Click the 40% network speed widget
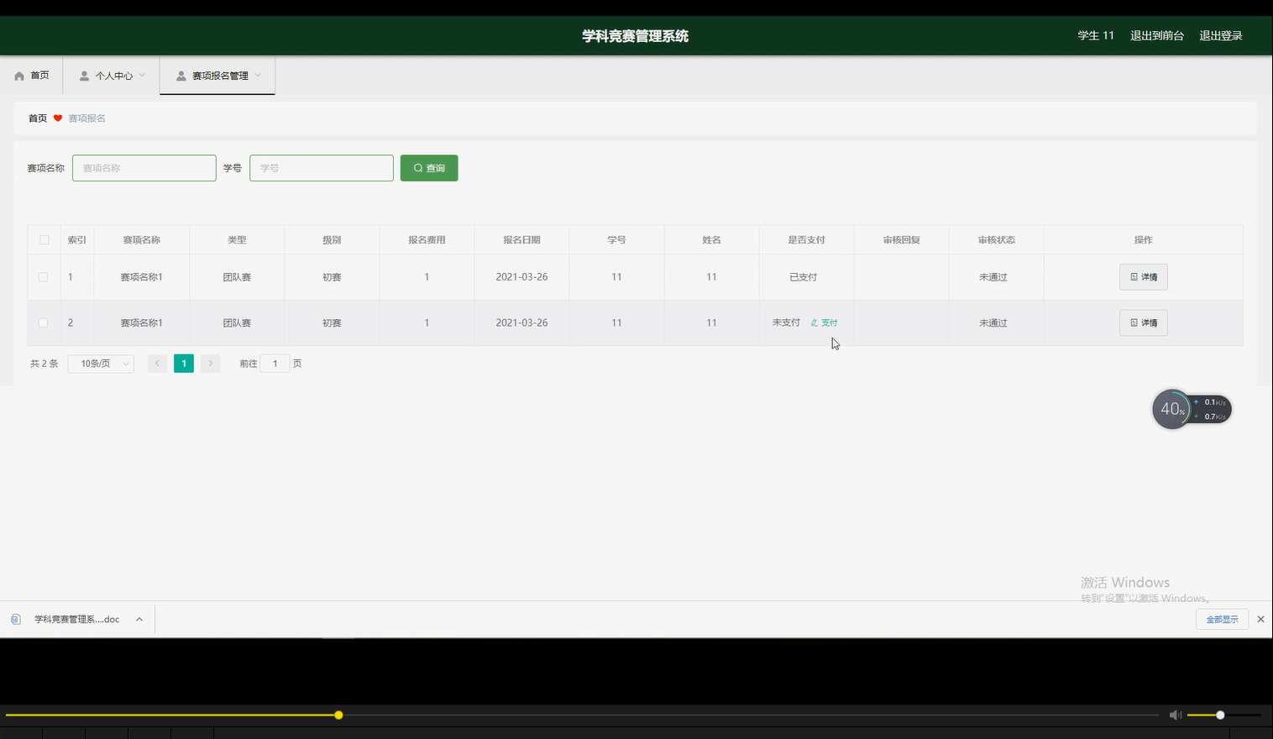 [1191, 409]
